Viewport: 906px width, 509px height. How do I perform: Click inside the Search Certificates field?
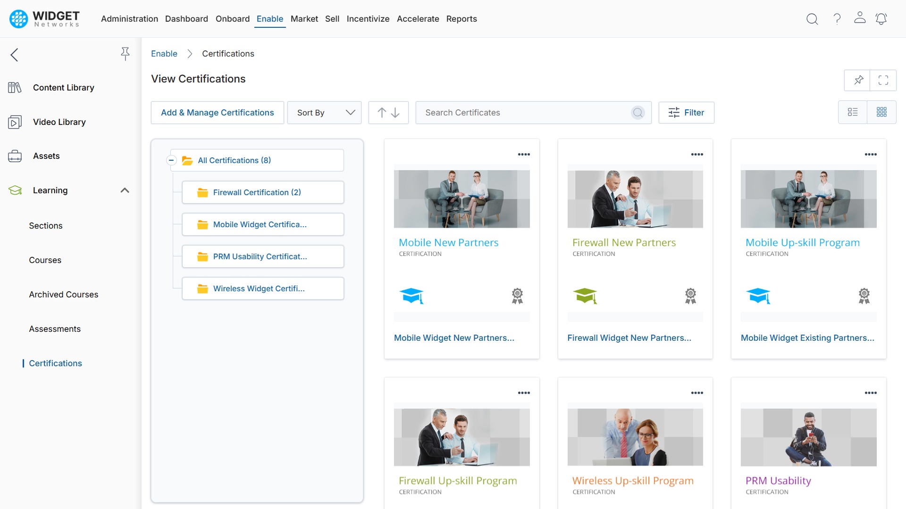[x=519, y=113]
